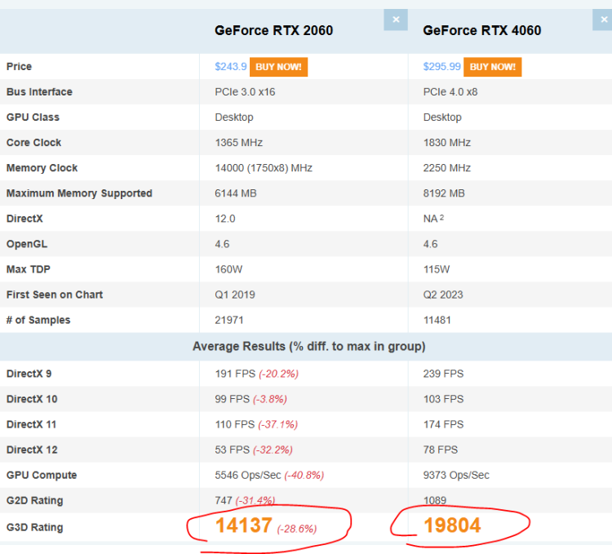Click the 99 FPS DirectX 10 result
The height and width of the screenshot is (554, 612).
233,399
